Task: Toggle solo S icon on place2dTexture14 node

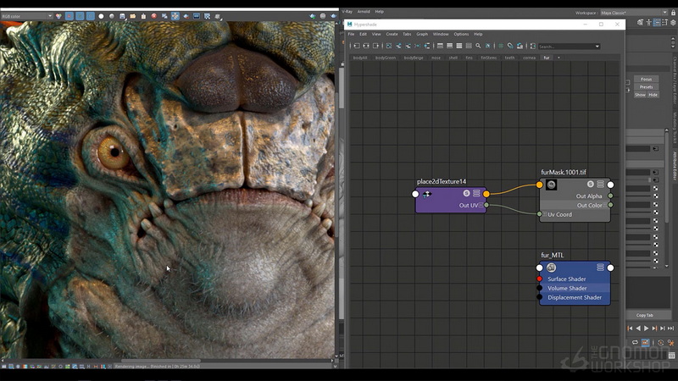Action: [x=467, y=193]
